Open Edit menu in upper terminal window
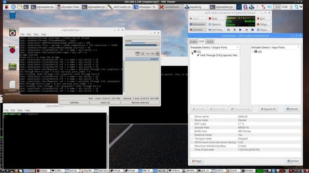309x173 pixels. (29, 35)
